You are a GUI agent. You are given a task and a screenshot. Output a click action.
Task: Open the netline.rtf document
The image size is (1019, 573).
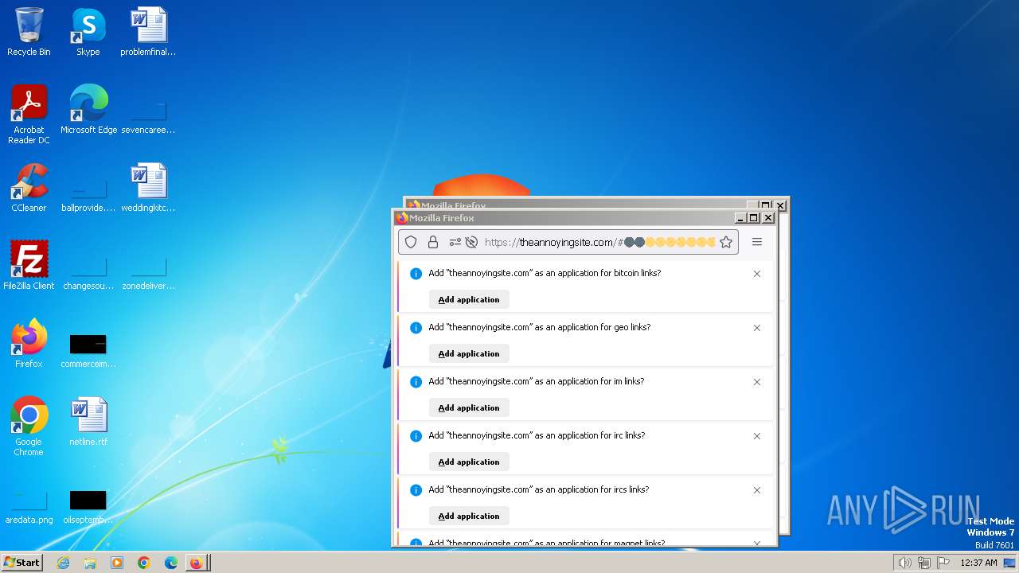pyautogui.click(x=88, y=421)
